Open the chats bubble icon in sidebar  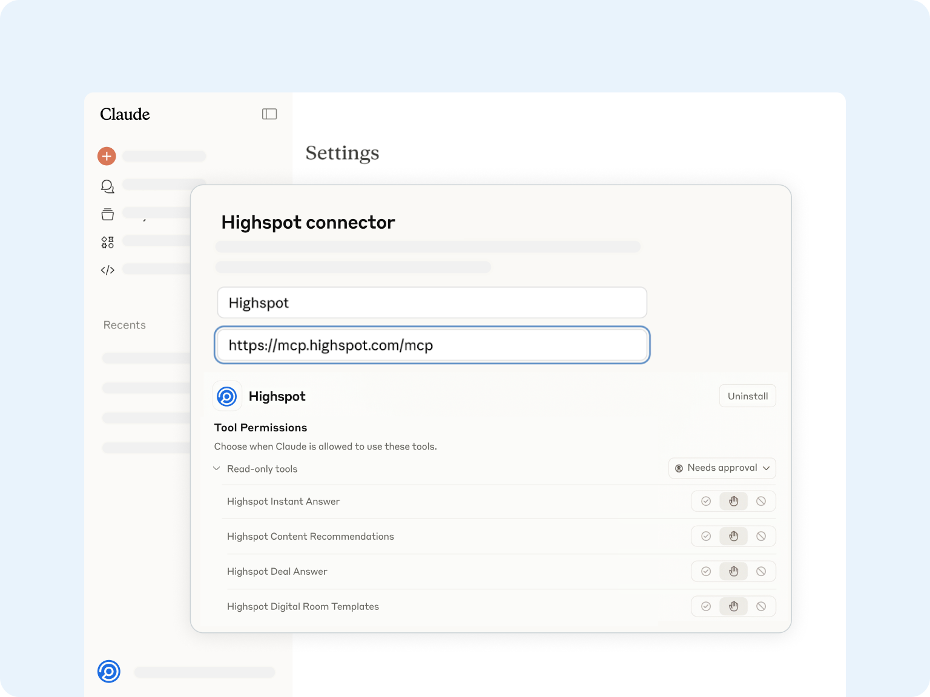coord(107,186)
